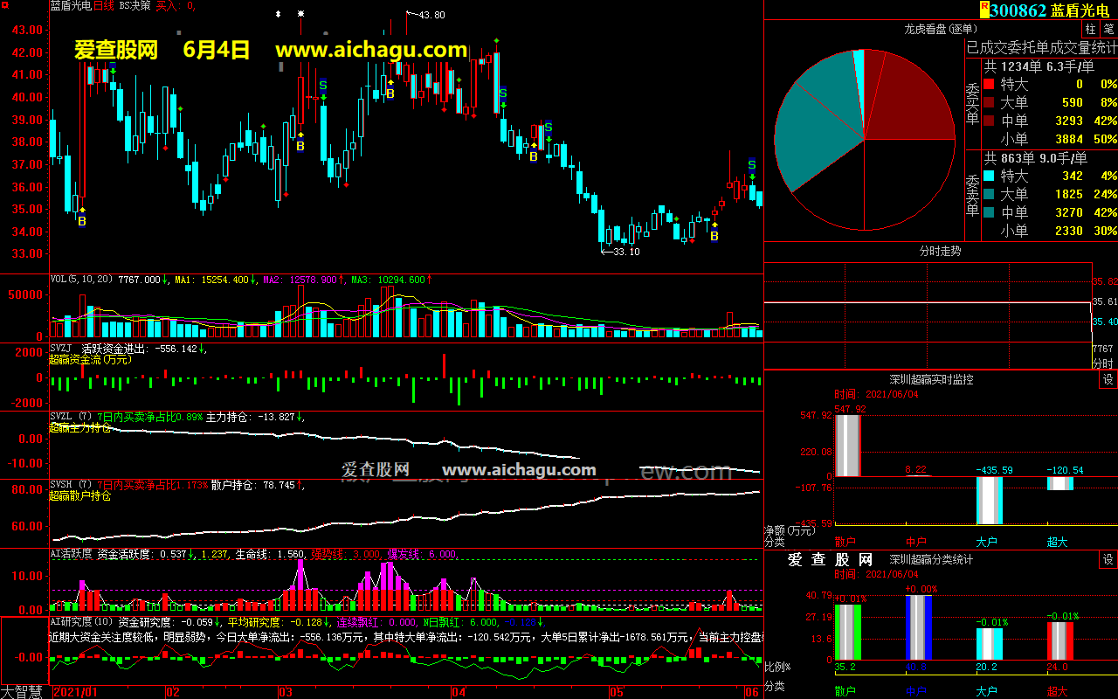This screenshot has height=699, width=1118.
Task: Click the green 散户 35.2 bar in 分类统计
Action: (x=848, y=632)
